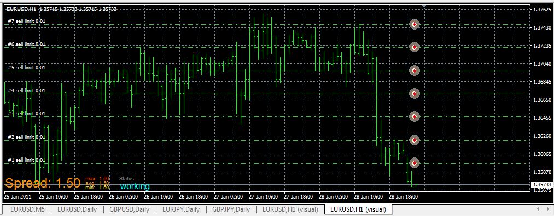
Task: Click the red arrow marker for #7 sell limit
Action: pos(415,24)
